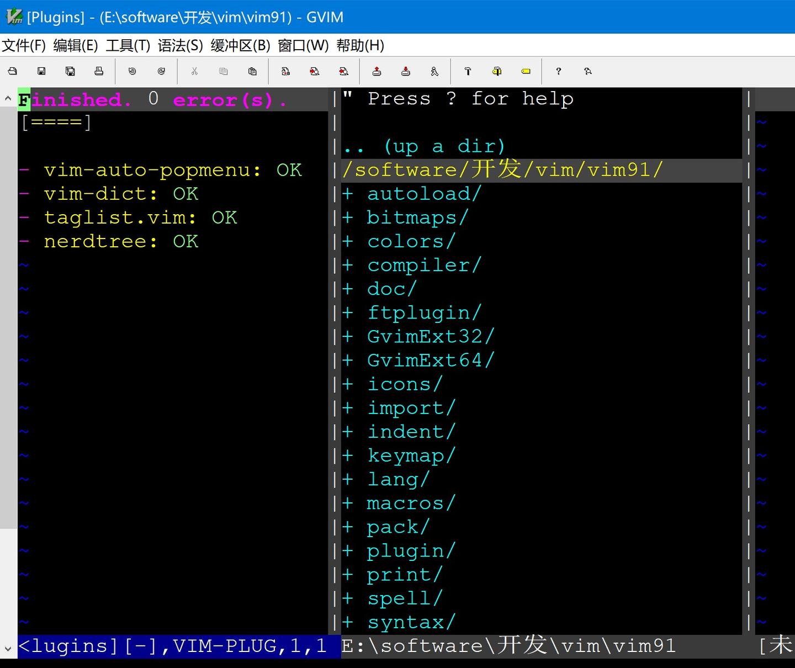Expand the autoload/ directory in NERDTree

422,193
